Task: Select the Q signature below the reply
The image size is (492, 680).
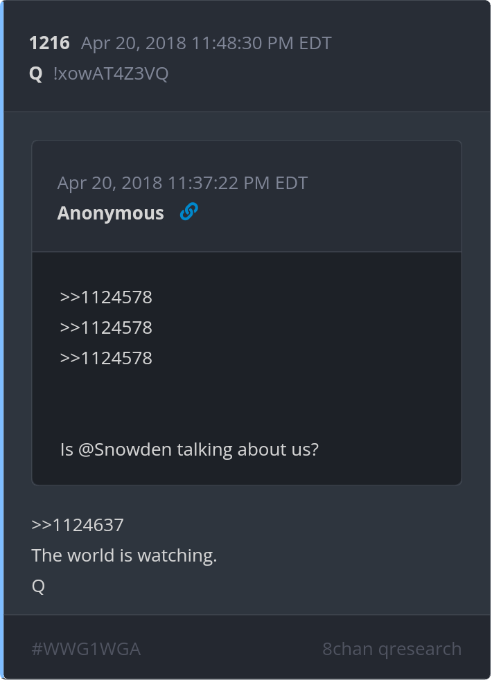Action: [38, 587]
